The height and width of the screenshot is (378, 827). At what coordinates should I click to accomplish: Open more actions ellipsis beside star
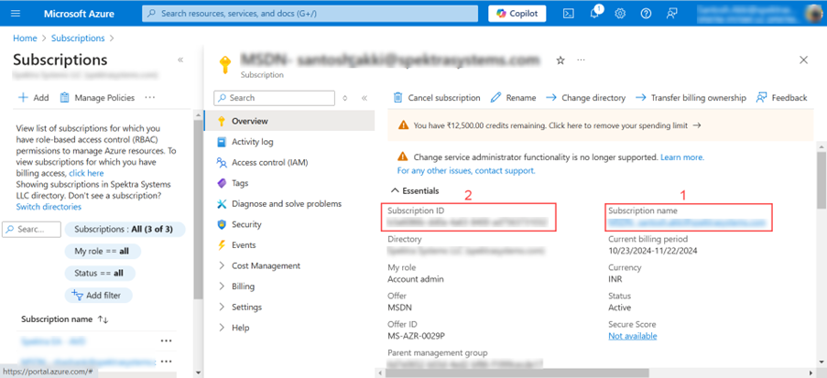[x=581, y=60]
